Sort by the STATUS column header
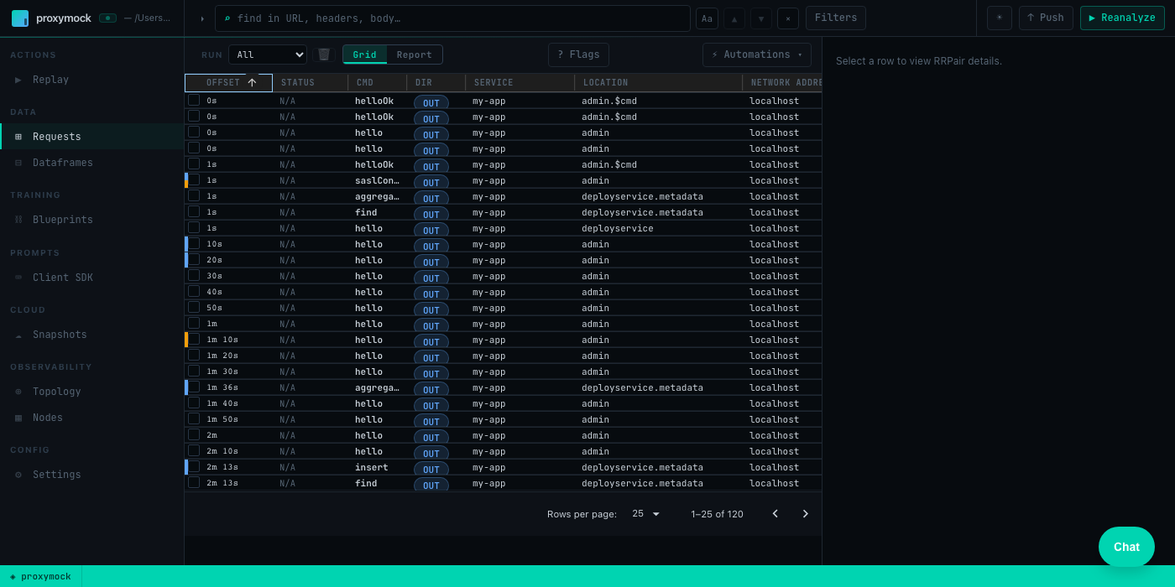 point(298,83)
